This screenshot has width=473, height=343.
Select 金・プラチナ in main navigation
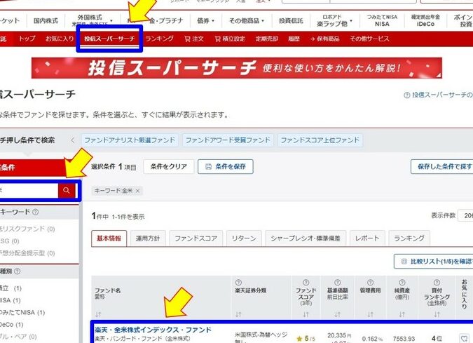166,20
